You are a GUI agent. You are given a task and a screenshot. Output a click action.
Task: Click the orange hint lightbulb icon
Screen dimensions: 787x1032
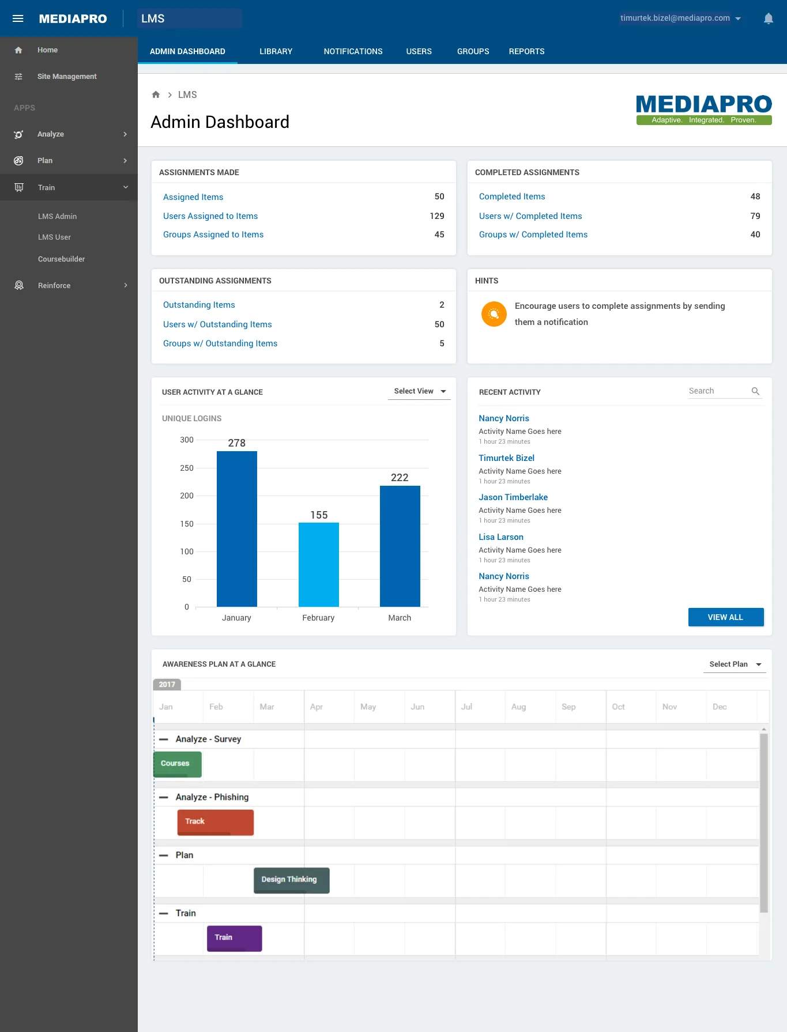[x=494, y=314]
